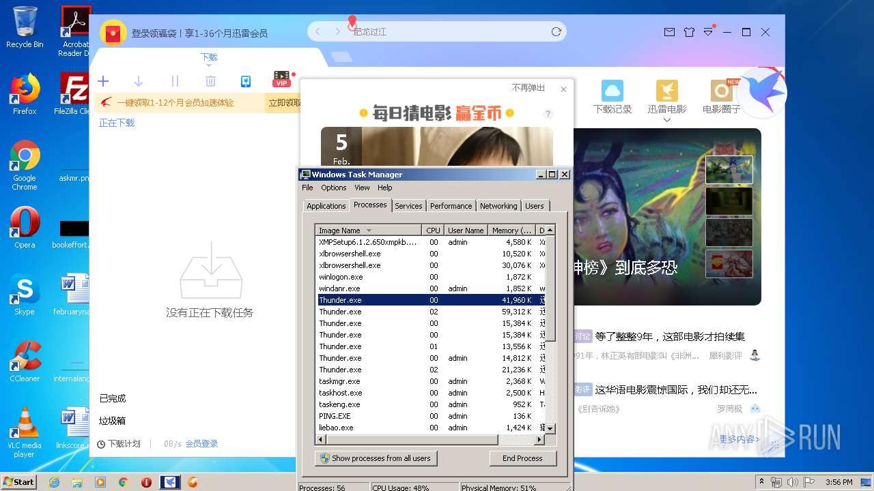
Task: Select second thumbnail in movie carousel
Action: pyautogui.click(x=729, y=201)
